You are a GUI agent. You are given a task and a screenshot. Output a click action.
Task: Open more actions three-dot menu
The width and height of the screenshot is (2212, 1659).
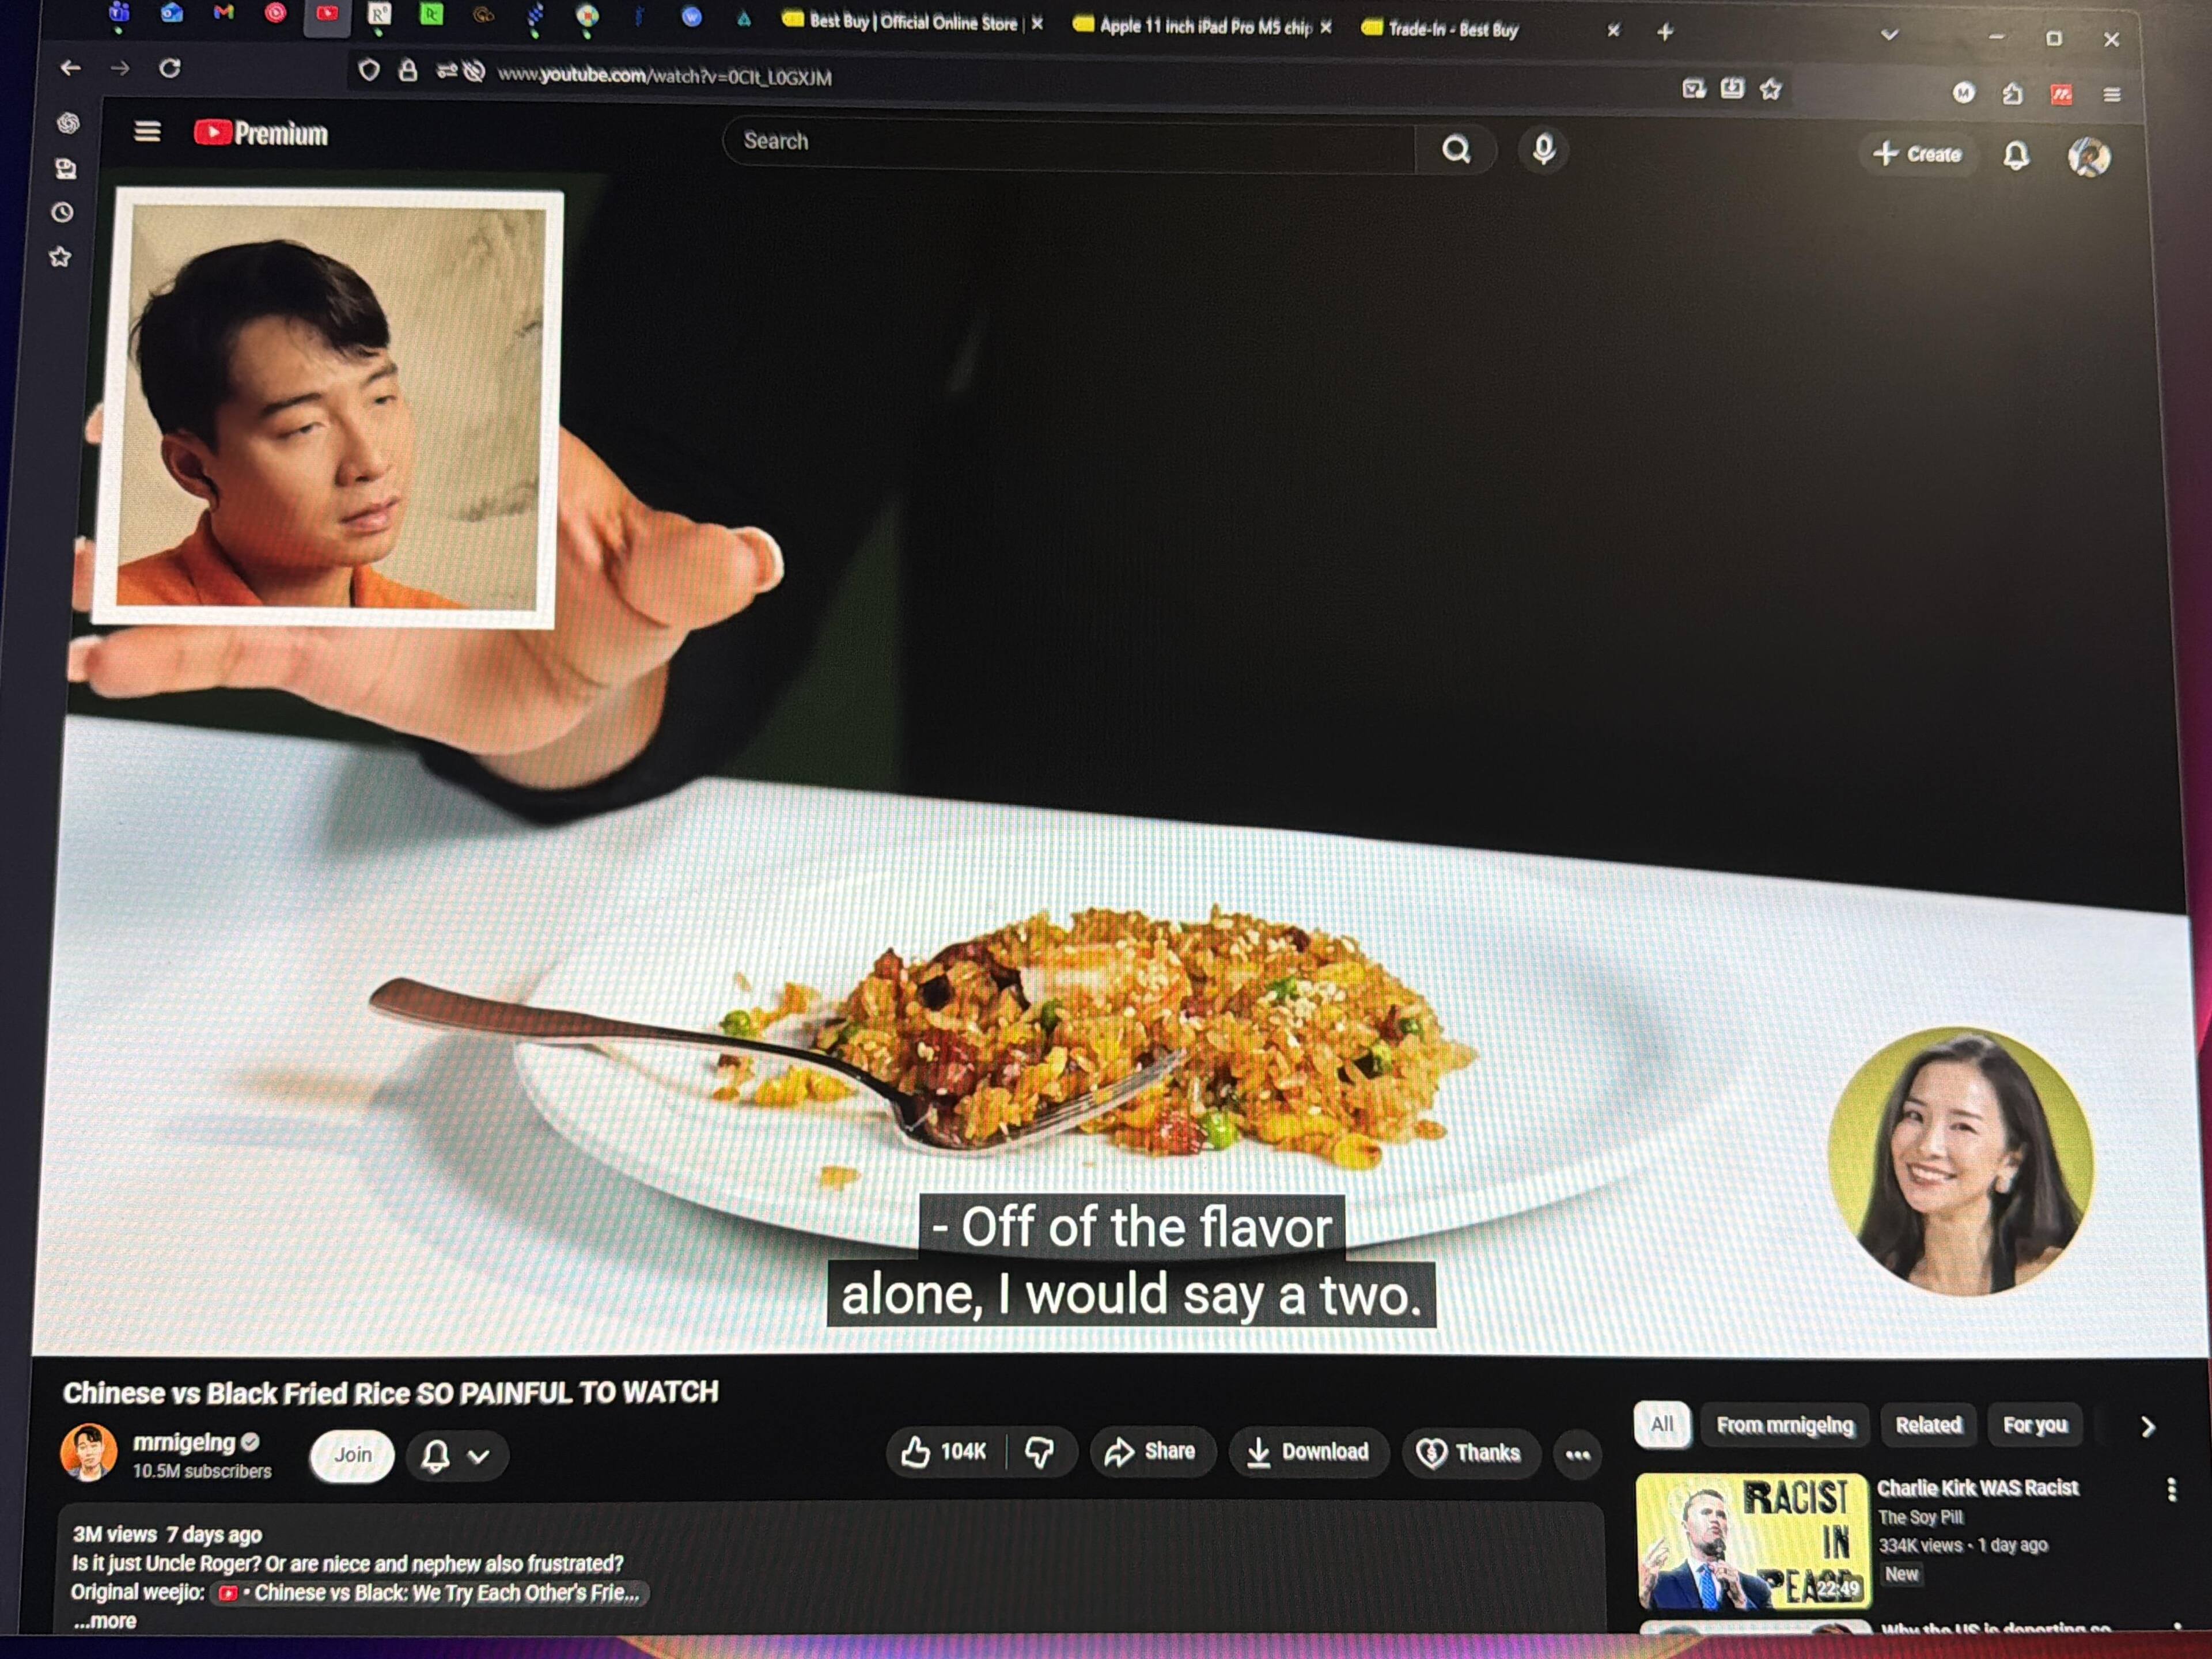pyautogui.click(x=1577, y=1455)
